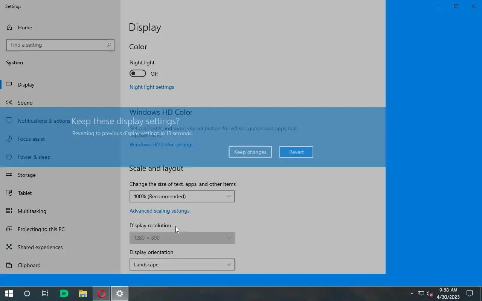Screen dimensions: 482x301
Task: Click the Keep changes button
Action: point(250,152)
